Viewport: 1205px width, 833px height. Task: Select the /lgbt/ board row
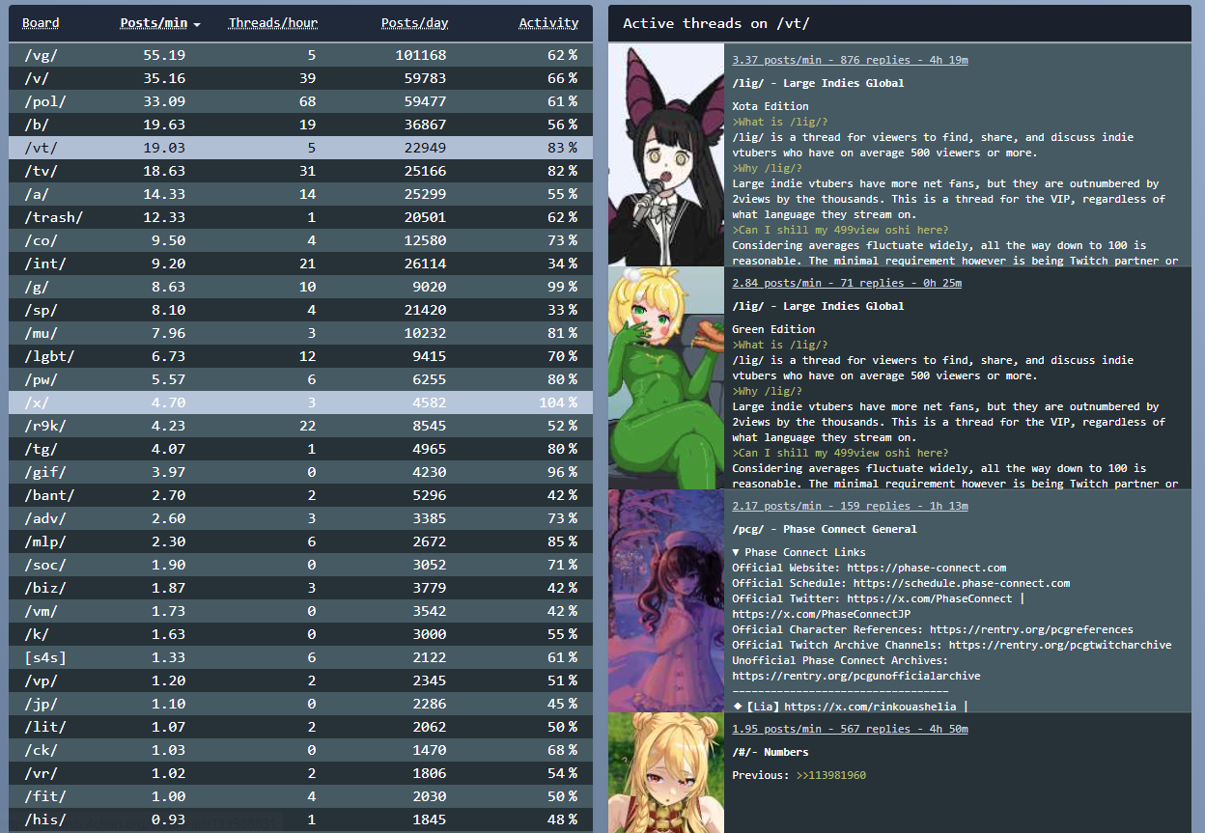[300, 356]
